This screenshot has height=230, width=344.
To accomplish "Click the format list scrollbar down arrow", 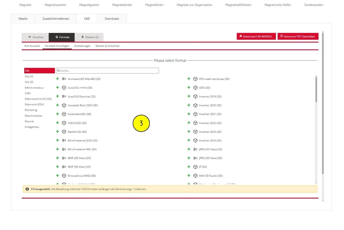I will coord(316,183).
